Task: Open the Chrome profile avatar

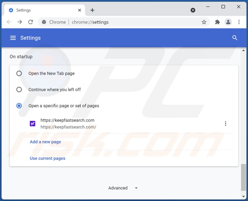Action: click(228, 22)
